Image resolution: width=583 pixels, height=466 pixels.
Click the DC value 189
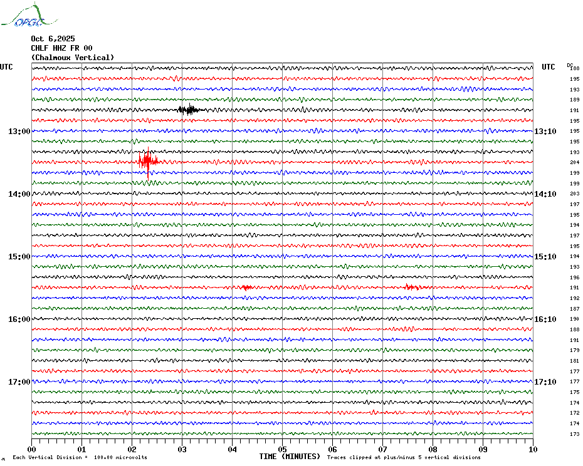click(x=575, y=100)
